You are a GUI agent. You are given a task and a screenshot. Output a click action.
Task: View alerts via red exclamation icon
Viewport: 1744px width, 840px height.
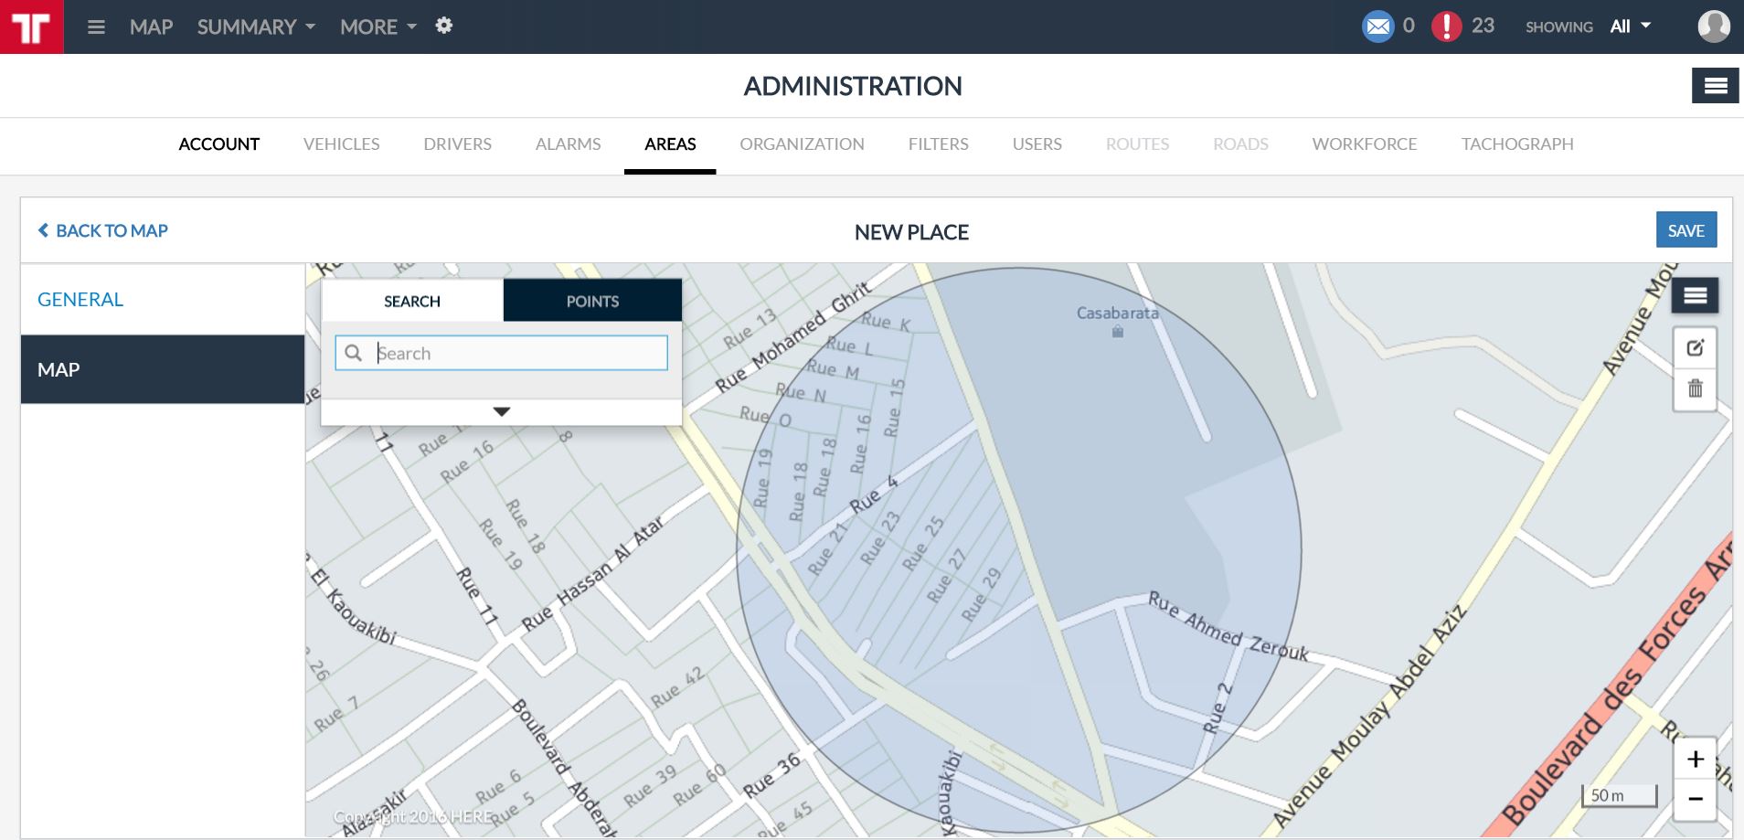(1446, 27)
